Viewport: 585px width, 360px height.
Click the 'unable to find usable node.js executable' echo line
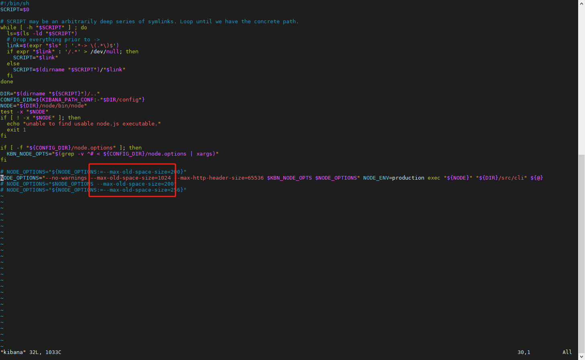84,123
